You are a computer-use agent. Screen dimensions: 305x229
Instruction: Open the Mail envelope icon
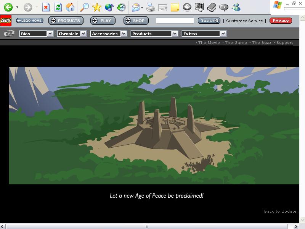tap(135, 7)
